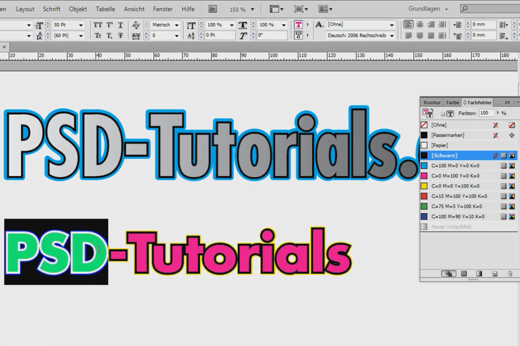Click the baseline shift icon
This screenshot has width=520, height=346.
pyautogui.click(x=191, y=36)
